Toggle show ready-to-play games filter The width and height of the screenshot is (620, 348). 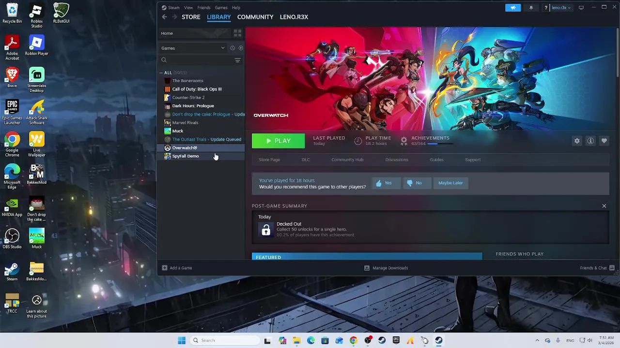pos(241,48)
